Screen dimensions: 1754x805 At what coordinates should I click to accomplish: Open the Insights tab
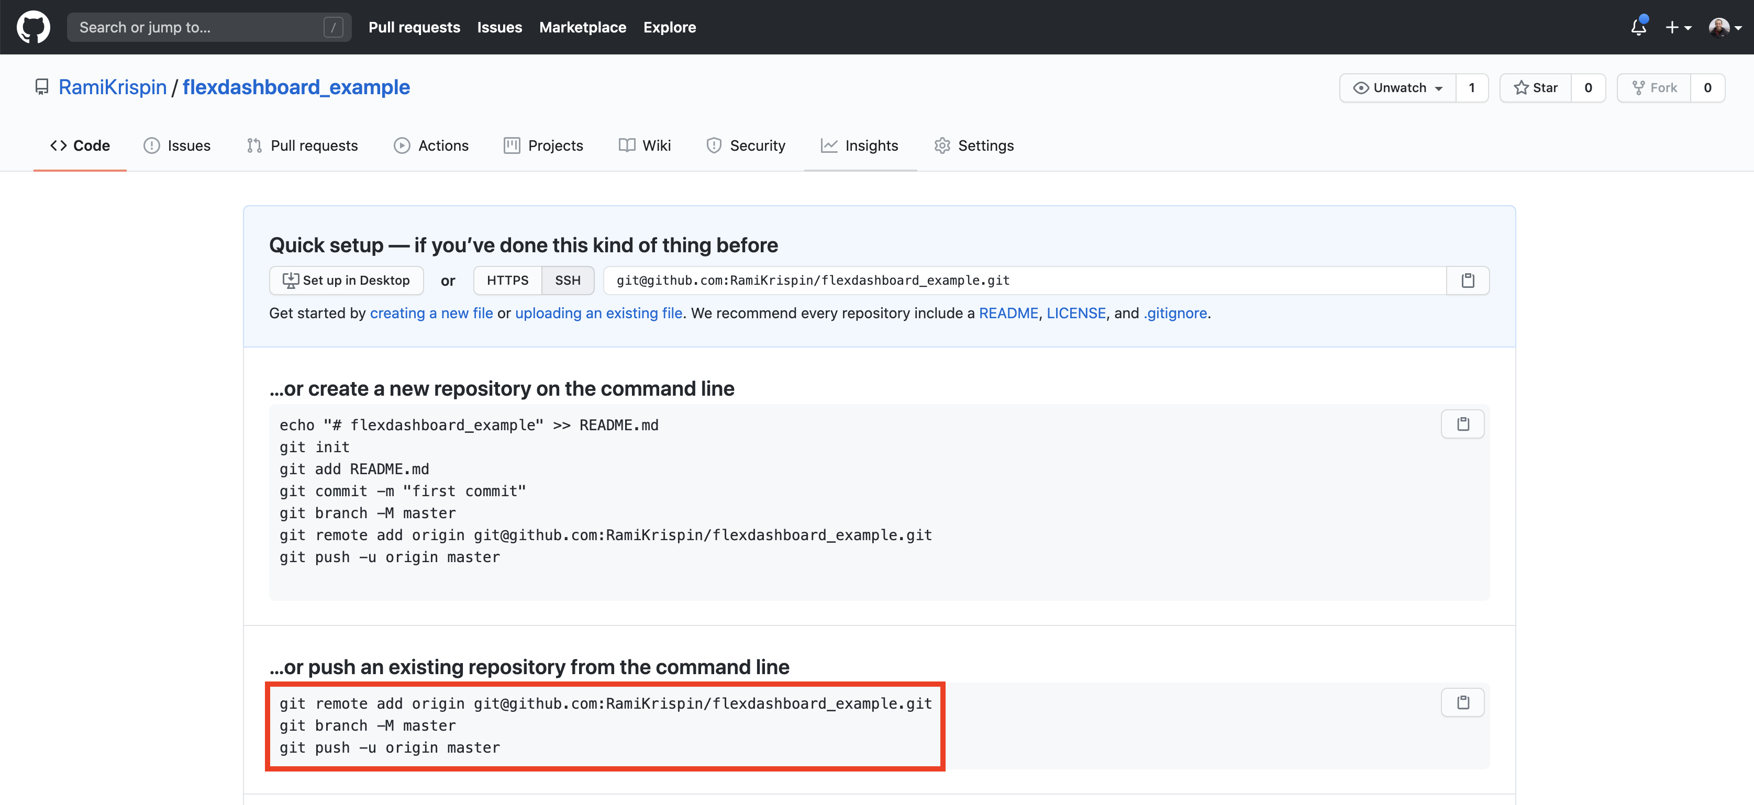(860, 146)
